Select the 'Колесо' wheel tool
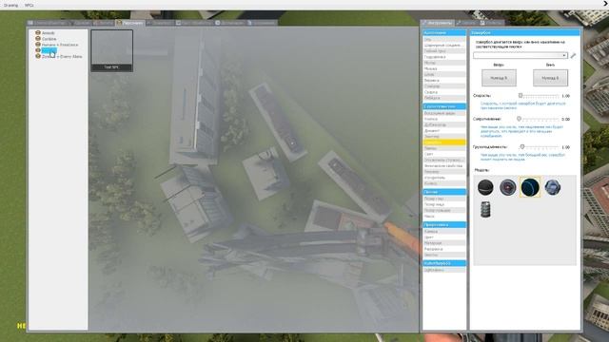 pyautogui.click(x=444, y=183)
